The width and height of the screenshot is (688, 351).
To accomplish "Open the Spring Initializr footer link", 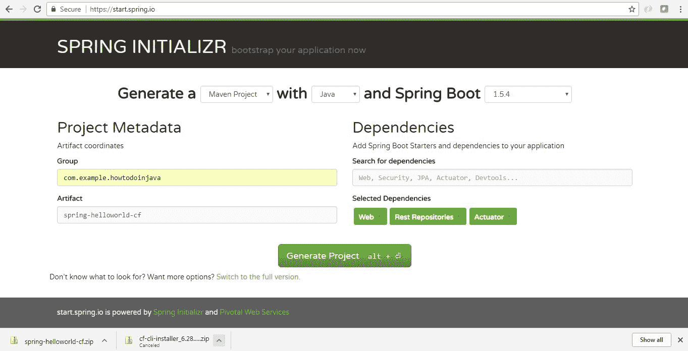I will click(178, 312).
